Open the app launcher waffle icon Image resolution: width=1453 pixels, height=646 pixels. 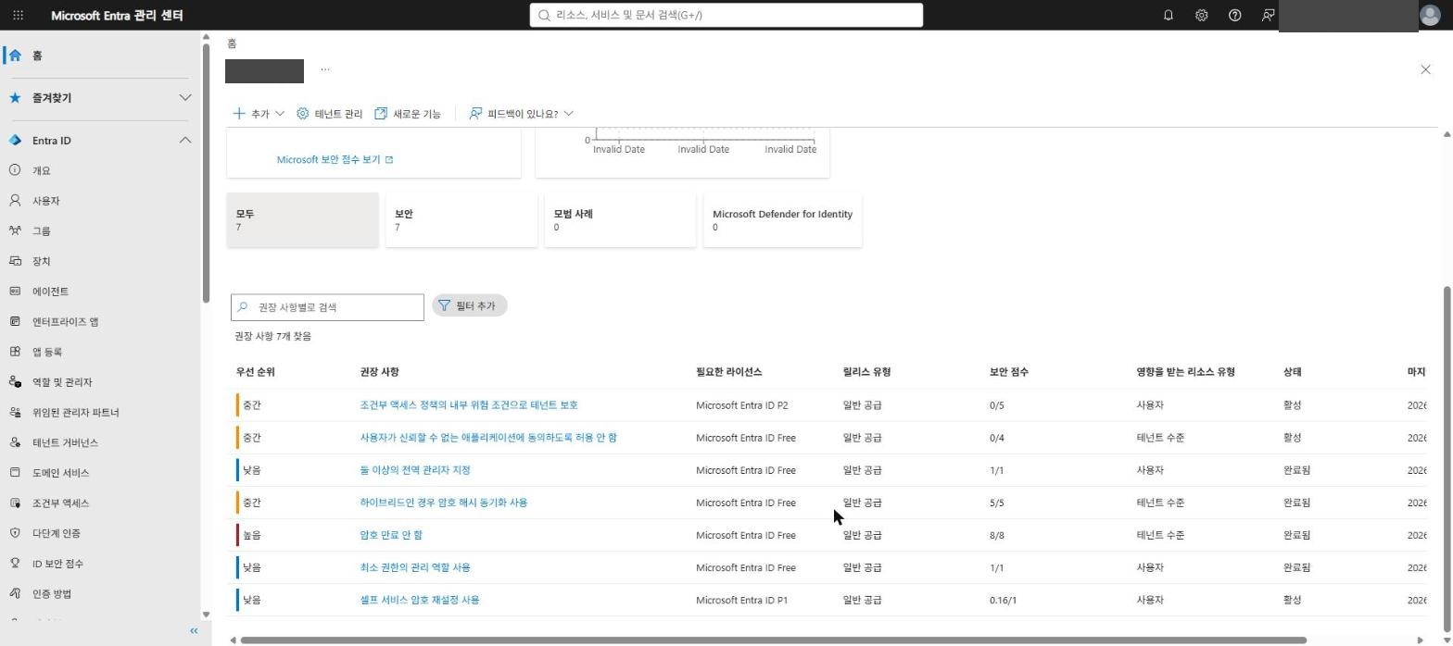pyautogui.click(x=18, y=15)
